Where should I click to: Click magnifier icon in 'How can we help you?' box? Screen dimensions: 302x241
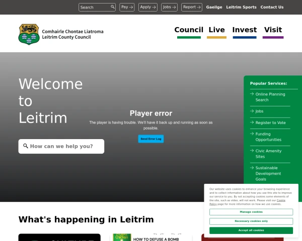click(x=26, y=146)
